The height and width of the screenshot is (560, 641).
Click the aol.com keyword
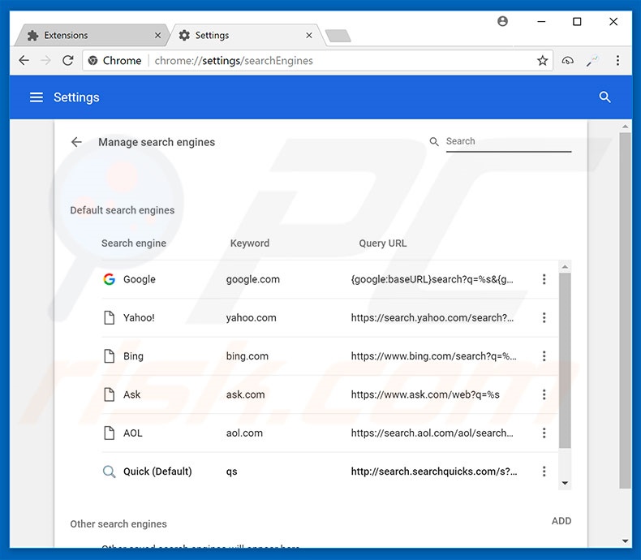pyautogui.click(x=244, y=433)
